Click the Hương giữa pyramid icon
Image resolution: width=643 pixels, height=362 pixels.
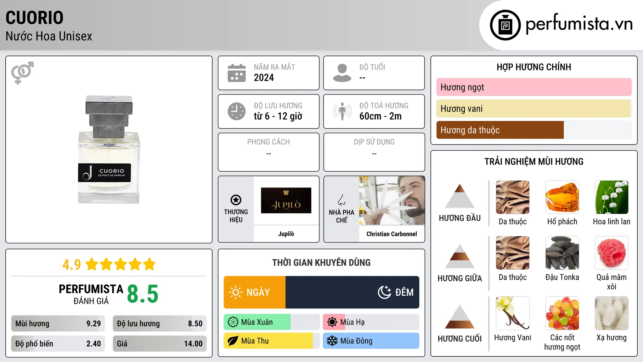pos(460,256)
